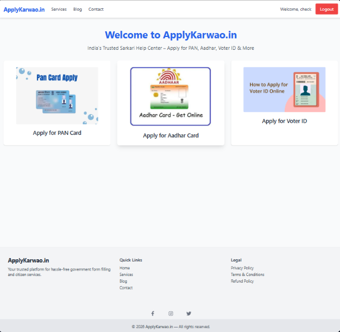
Task: Click the red Logout button
Action: [327, 9]
